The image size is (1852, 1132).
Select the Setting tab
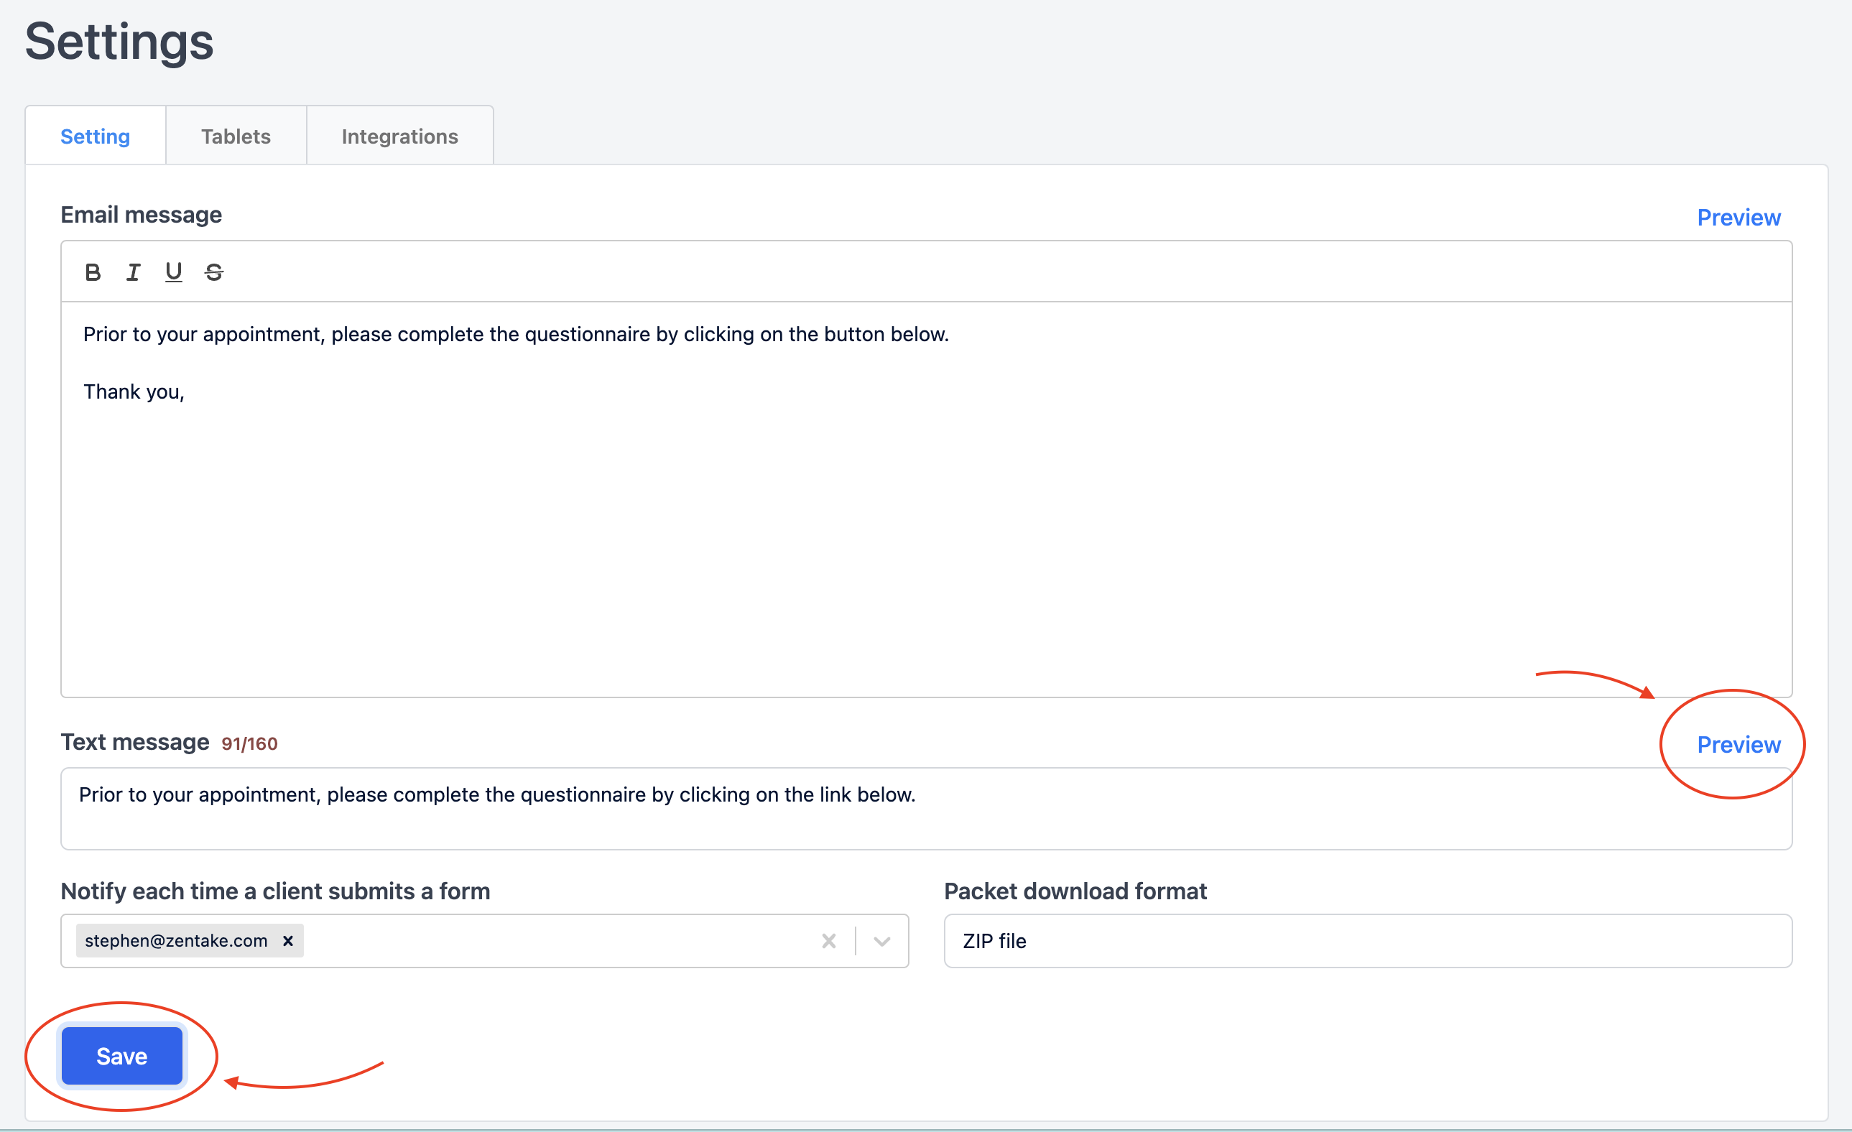95,136
